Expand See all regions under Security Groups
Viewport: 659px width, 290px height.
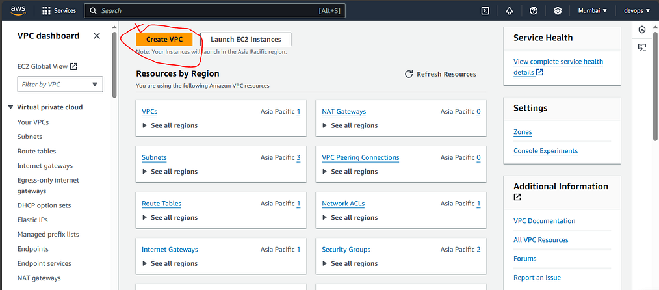350,263
